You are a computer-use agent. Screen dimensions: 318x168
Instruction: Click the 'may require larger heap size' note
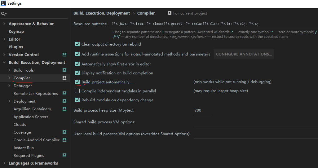pyautogui.click(x=221, y=91)
